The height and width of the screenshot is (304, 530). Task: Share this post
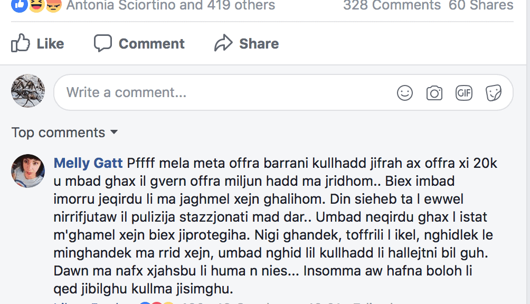point(247,43)
